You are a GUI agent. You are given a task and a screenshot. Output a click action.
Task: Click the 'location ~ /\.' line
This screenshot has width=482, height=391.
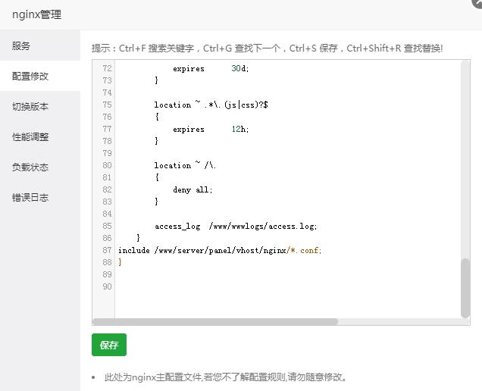[185, 165]
